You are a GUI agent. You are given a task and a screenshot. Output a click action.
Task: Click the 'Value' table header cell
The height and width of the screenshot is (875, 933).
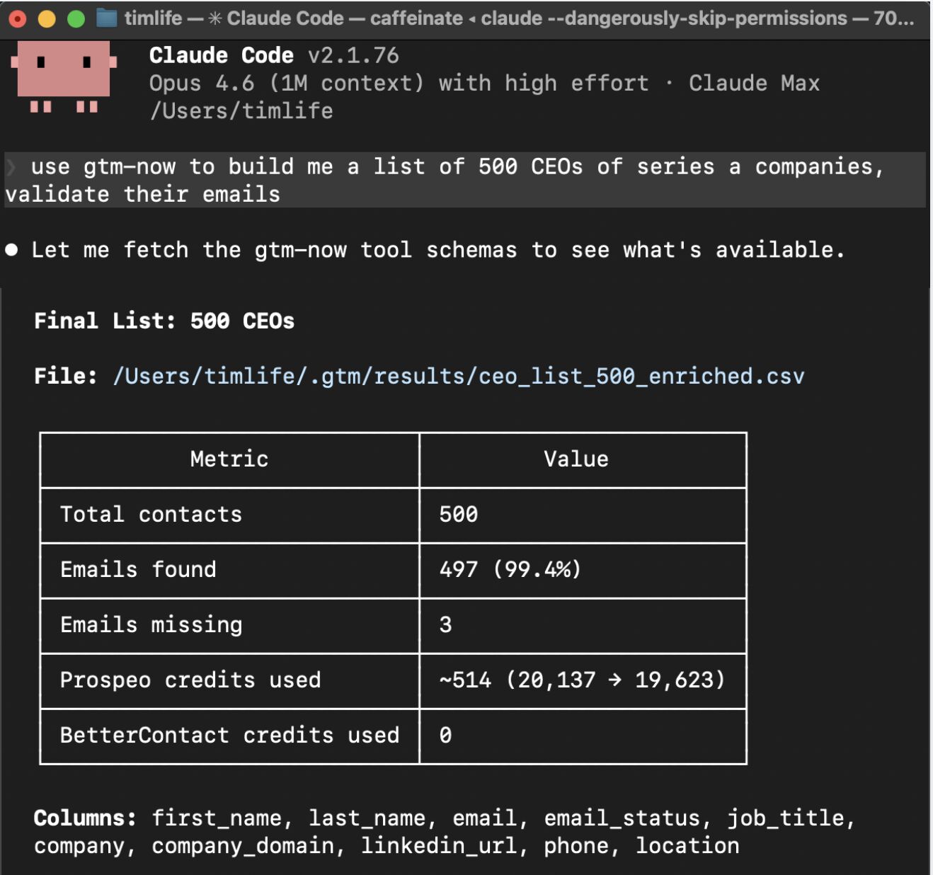[x=576, y=459]
